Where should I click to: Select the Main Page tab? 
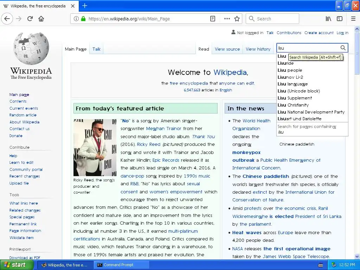click(76, 49)
